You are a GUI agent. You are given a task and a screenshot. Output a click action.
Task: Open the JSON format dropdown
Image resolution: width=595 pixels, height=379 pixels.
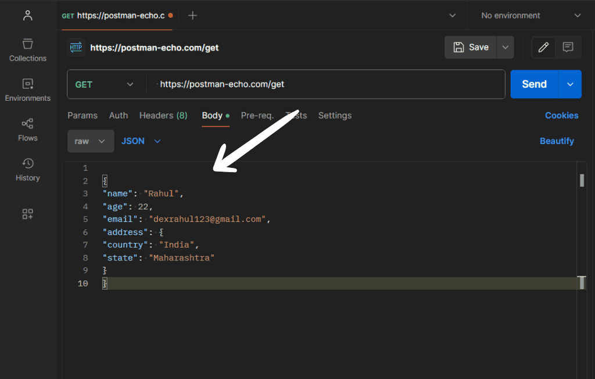coord(141,141)
